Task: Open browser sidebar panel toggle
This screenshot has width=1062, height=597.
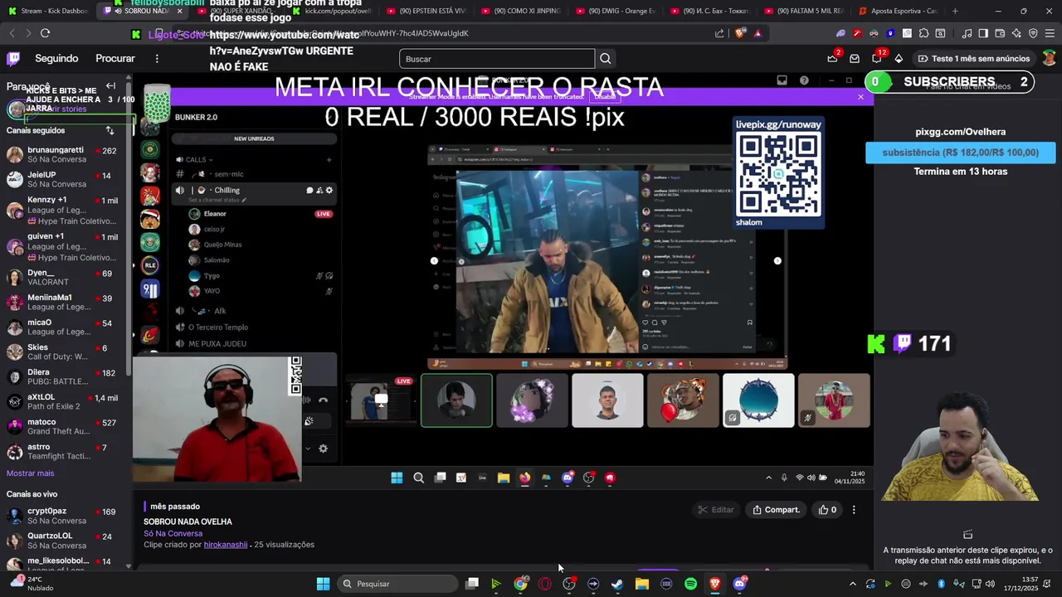Action: pyautogui.click(x=983, y=33)
